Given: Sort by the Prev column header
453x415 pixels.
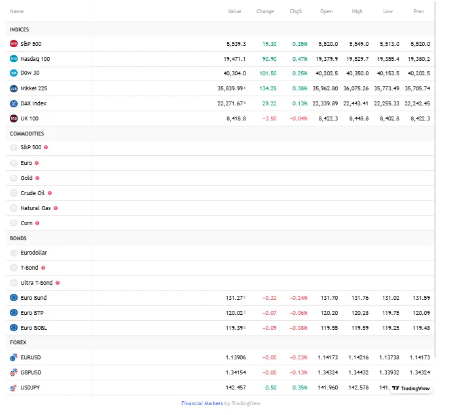Looking at the screenshot, I should pyautogui.click(x=418, y=11).
